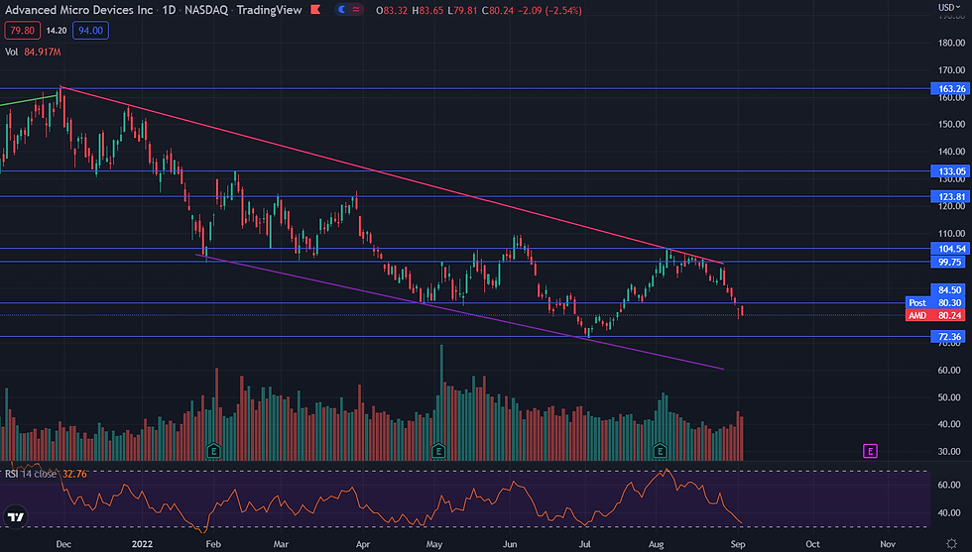Click the 104.54 price level label
972x552 pixels.
point(951,249)
